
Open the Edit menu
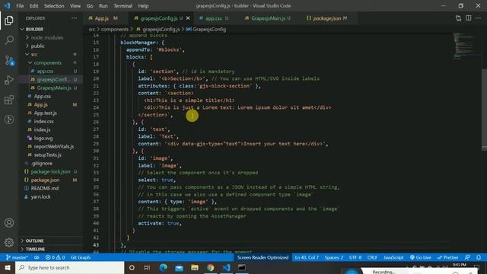(33, 6)
